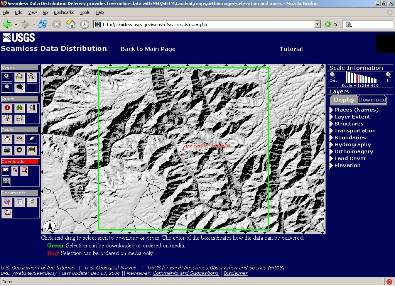Viewport: 395px width, 286px height.
Task: Click the elevation profile chart icon
Action: tap(19, 118)
